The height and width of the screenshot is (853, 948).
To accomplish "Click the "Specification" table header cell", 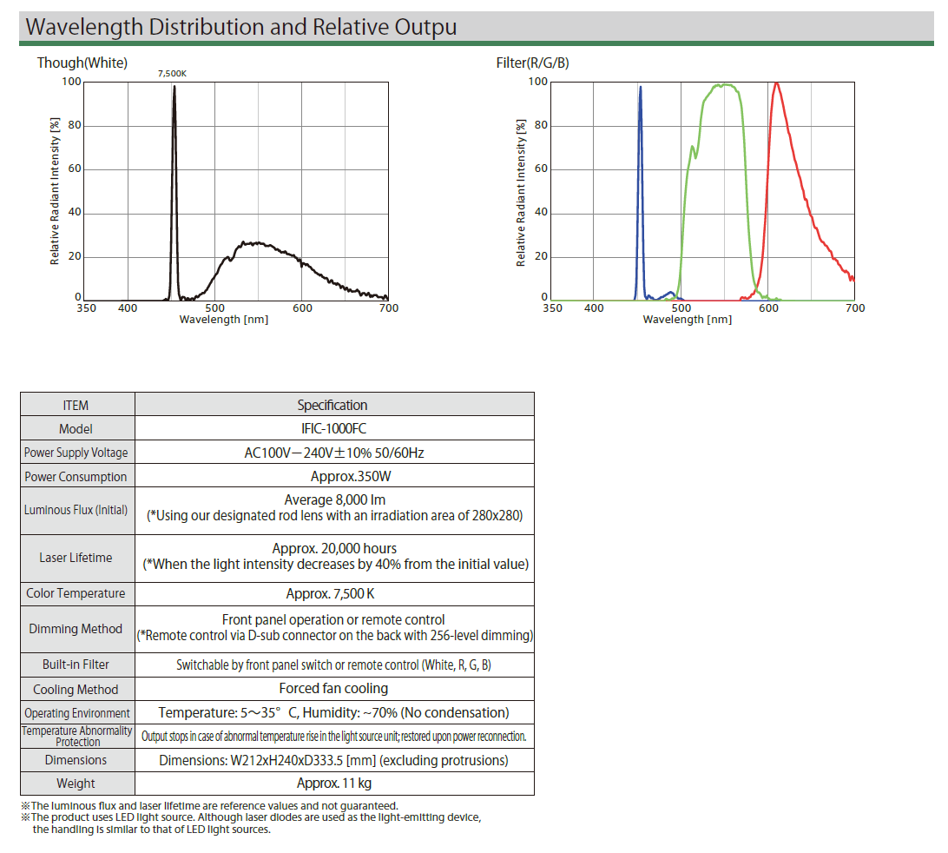I will (332, 405).
